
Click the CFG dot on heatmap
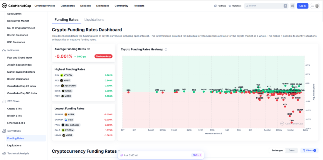click(292, 122)
